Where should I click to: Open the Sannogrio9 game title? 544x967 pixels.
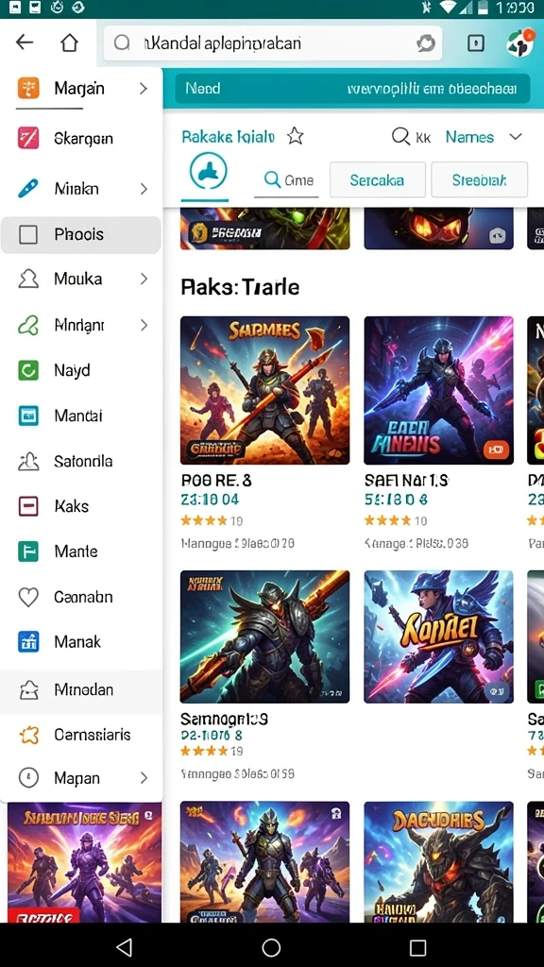pyautogui.click(x=224, y=719)
